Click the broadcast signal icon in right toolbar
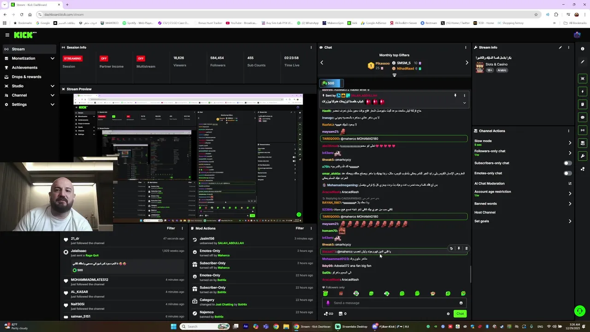This screenshot has width=590, height=332. coord(583,130)
